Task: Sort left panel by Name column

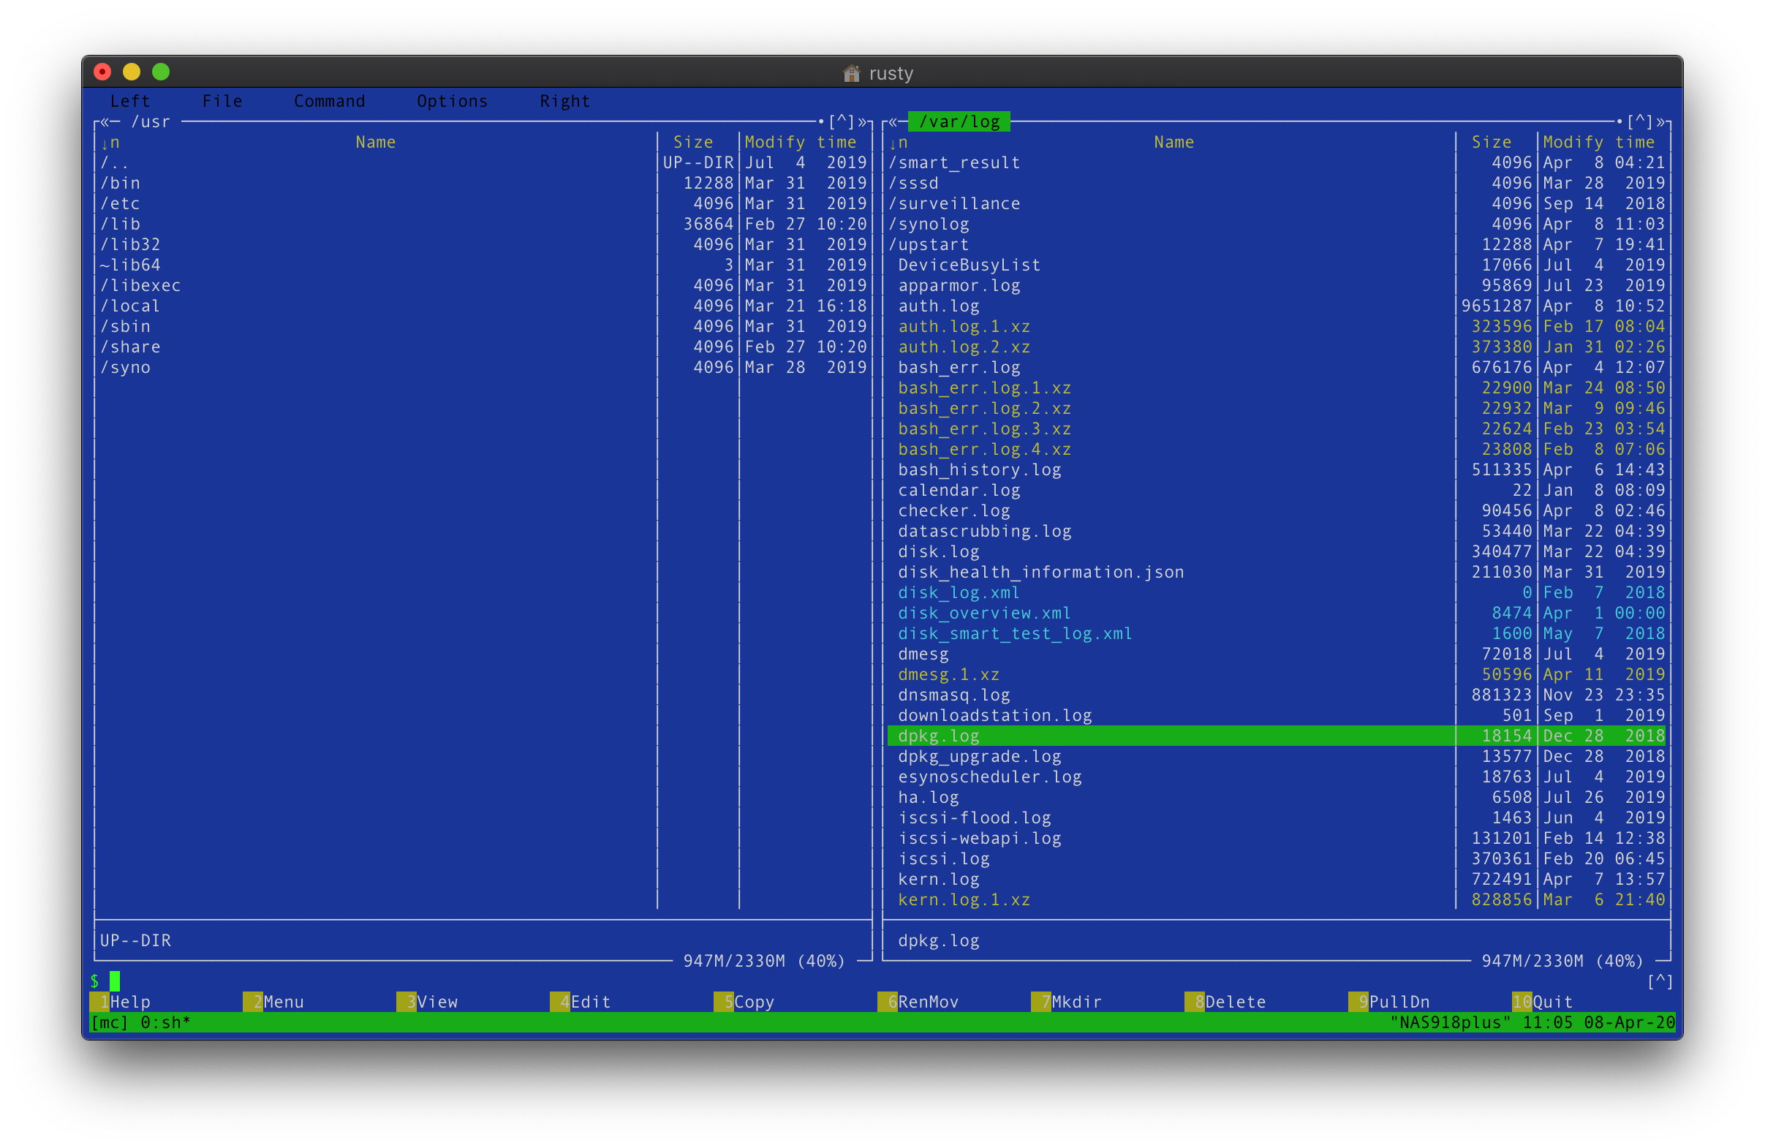Action: [375, 143]
